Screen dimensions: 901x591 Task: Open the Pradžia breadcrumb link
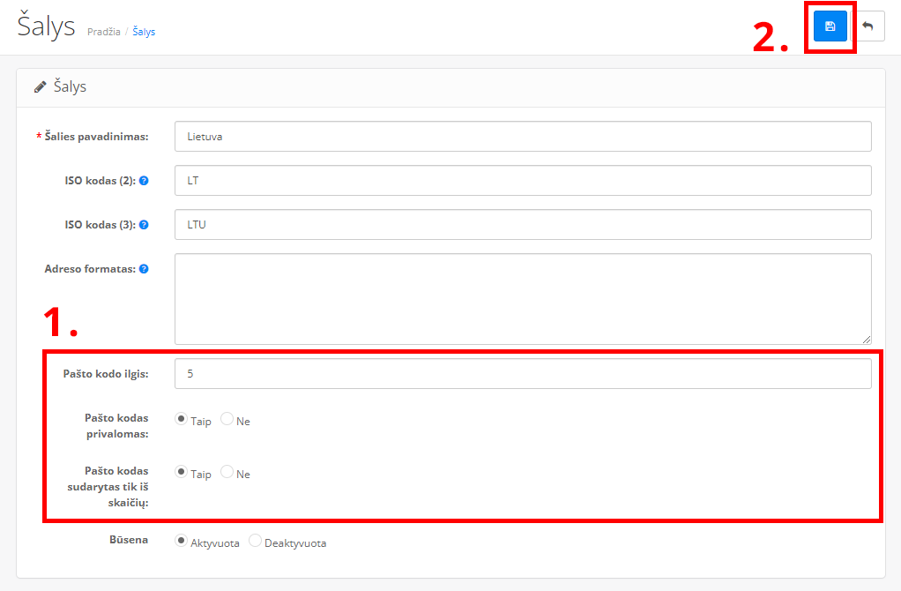104,32
